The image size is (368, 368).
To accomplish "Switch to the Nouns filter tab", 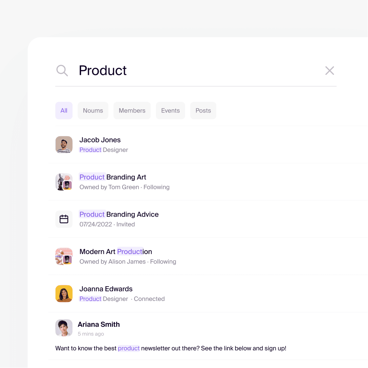I will [93, 111].
